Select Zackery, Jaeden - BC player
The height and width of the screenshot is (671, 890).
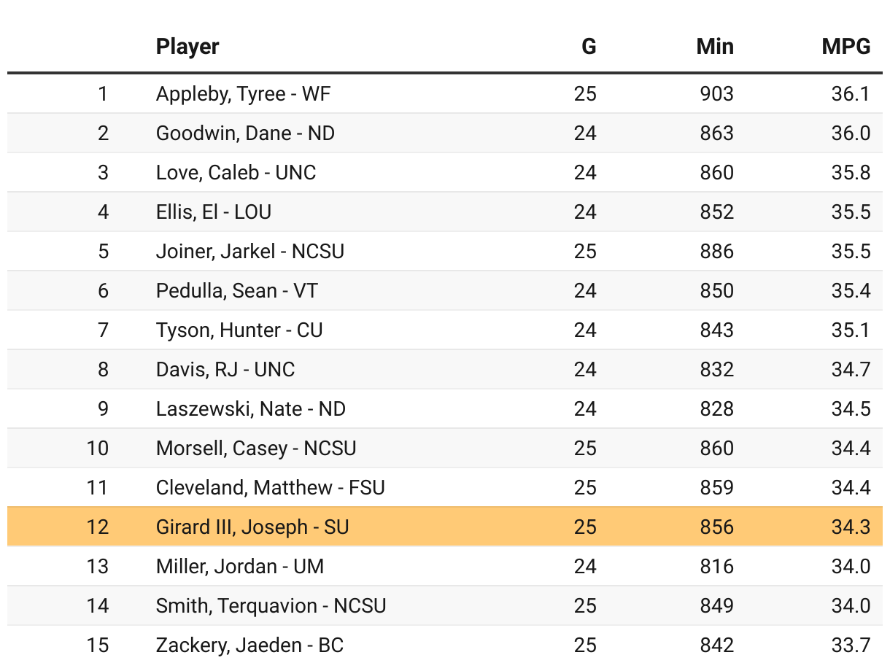(249, 645)
